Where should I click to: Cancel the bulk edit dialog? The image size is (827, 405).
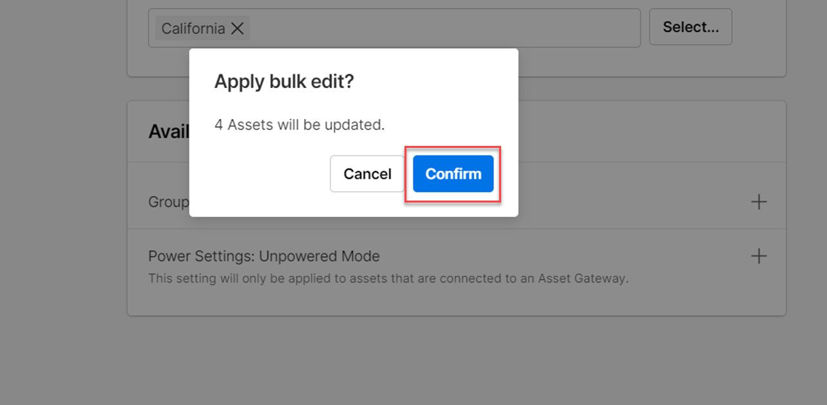(x=367, y=174)
